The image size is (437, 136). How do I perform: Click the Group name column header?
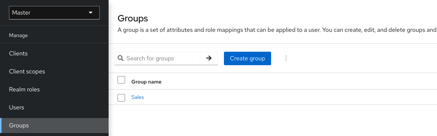146,82
